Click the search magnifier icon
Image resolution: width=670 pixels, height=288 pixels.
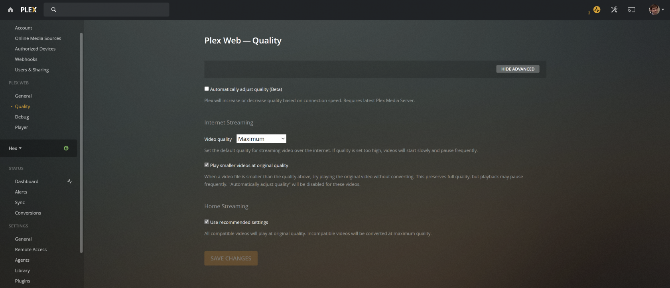tap(54, 10)
